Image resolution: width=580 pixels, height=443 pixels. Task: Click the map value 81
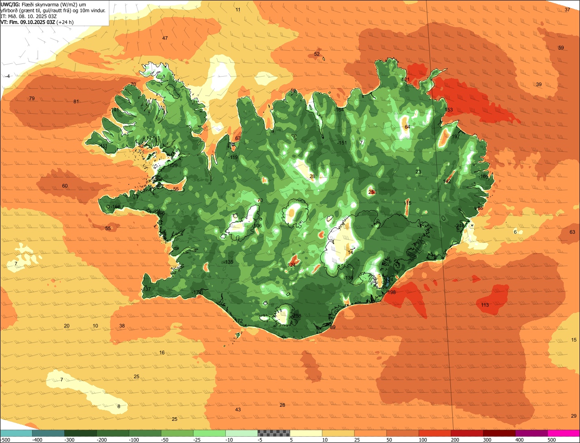coord(76,101)
